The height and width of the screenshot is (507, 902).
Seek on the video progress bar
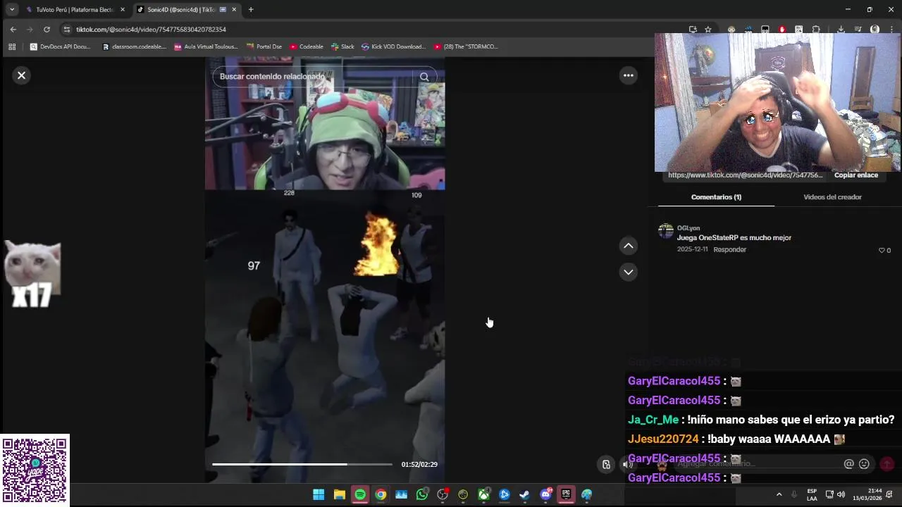(x=302, y=464)
